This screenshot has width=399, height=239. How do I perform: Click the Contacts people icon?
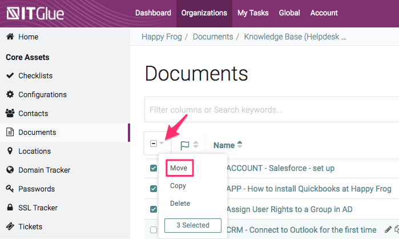10,113
